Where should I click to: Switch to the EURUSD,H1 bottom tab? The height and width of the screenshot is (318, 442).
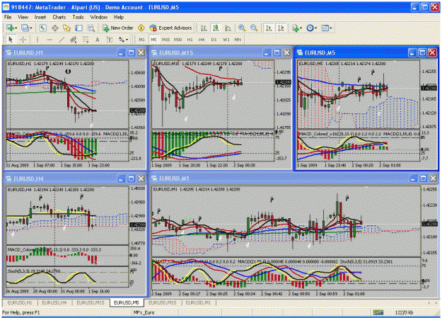pyautogui.click(x=20, y=302)
